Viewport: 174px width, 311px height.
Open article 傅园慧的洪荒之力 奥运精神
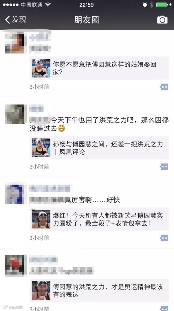(x=99, y=290)
